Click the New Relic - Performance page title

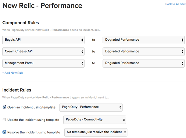(x=42, y=6)
